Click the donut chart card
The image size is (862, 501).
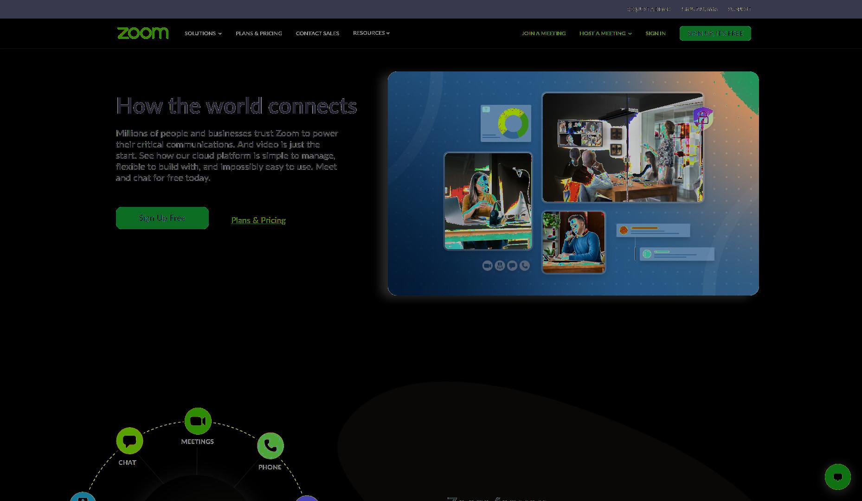tap(506, 123)
